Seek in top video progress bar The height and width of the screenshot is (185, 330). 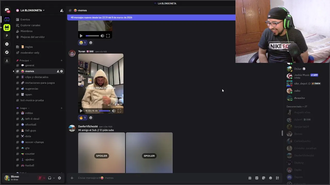coord(92,36)
